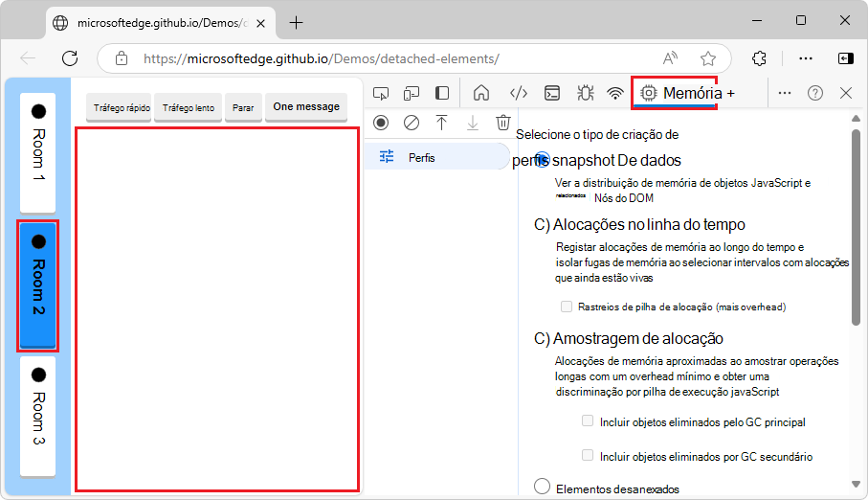Select the heap snapshot radio option
Image resolution: width=868 pixels, height=500 pixels.
(543, 160)
